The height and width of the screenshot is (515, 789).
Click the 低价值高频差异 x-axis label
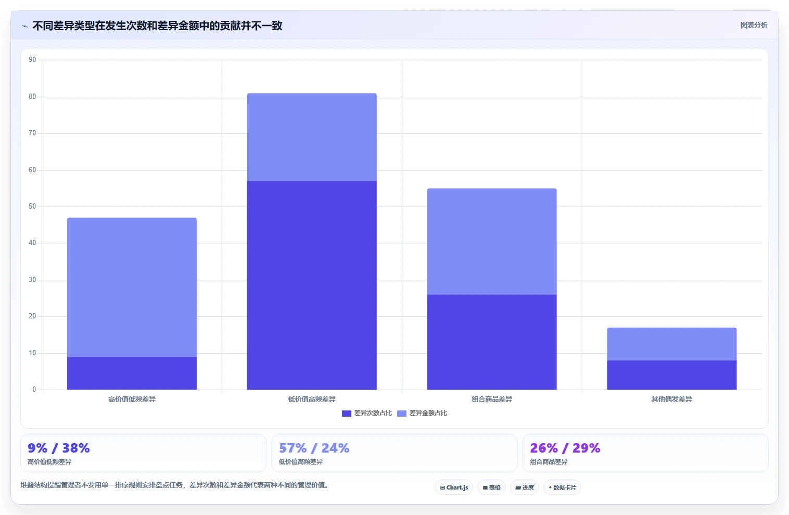coord(312,399)
